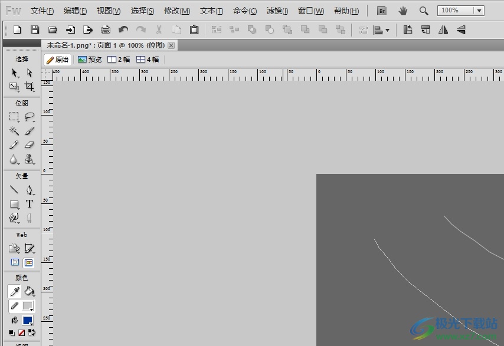Close the 未命名-1.png document tab
Screen dimensions: 504x346
coord(171,45)
